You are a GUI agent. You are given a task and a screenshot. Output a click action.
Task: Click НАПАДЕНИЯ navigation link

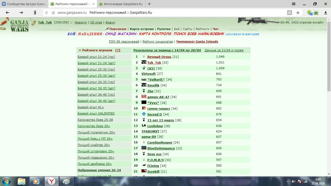tap(90, 34)
